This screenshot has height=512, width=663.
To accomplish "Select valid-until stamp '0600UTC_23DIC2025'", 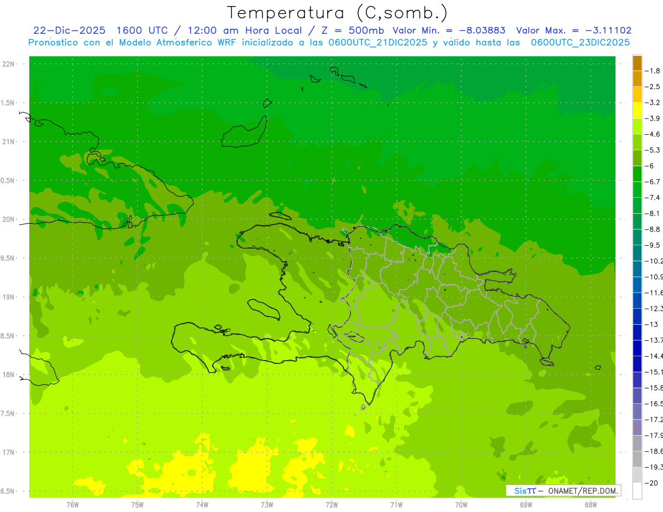I will click(x=580, y=43).
